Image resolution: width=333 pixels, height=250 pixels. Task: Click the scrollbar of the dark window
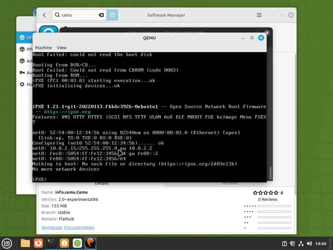[x=271, y=173]
